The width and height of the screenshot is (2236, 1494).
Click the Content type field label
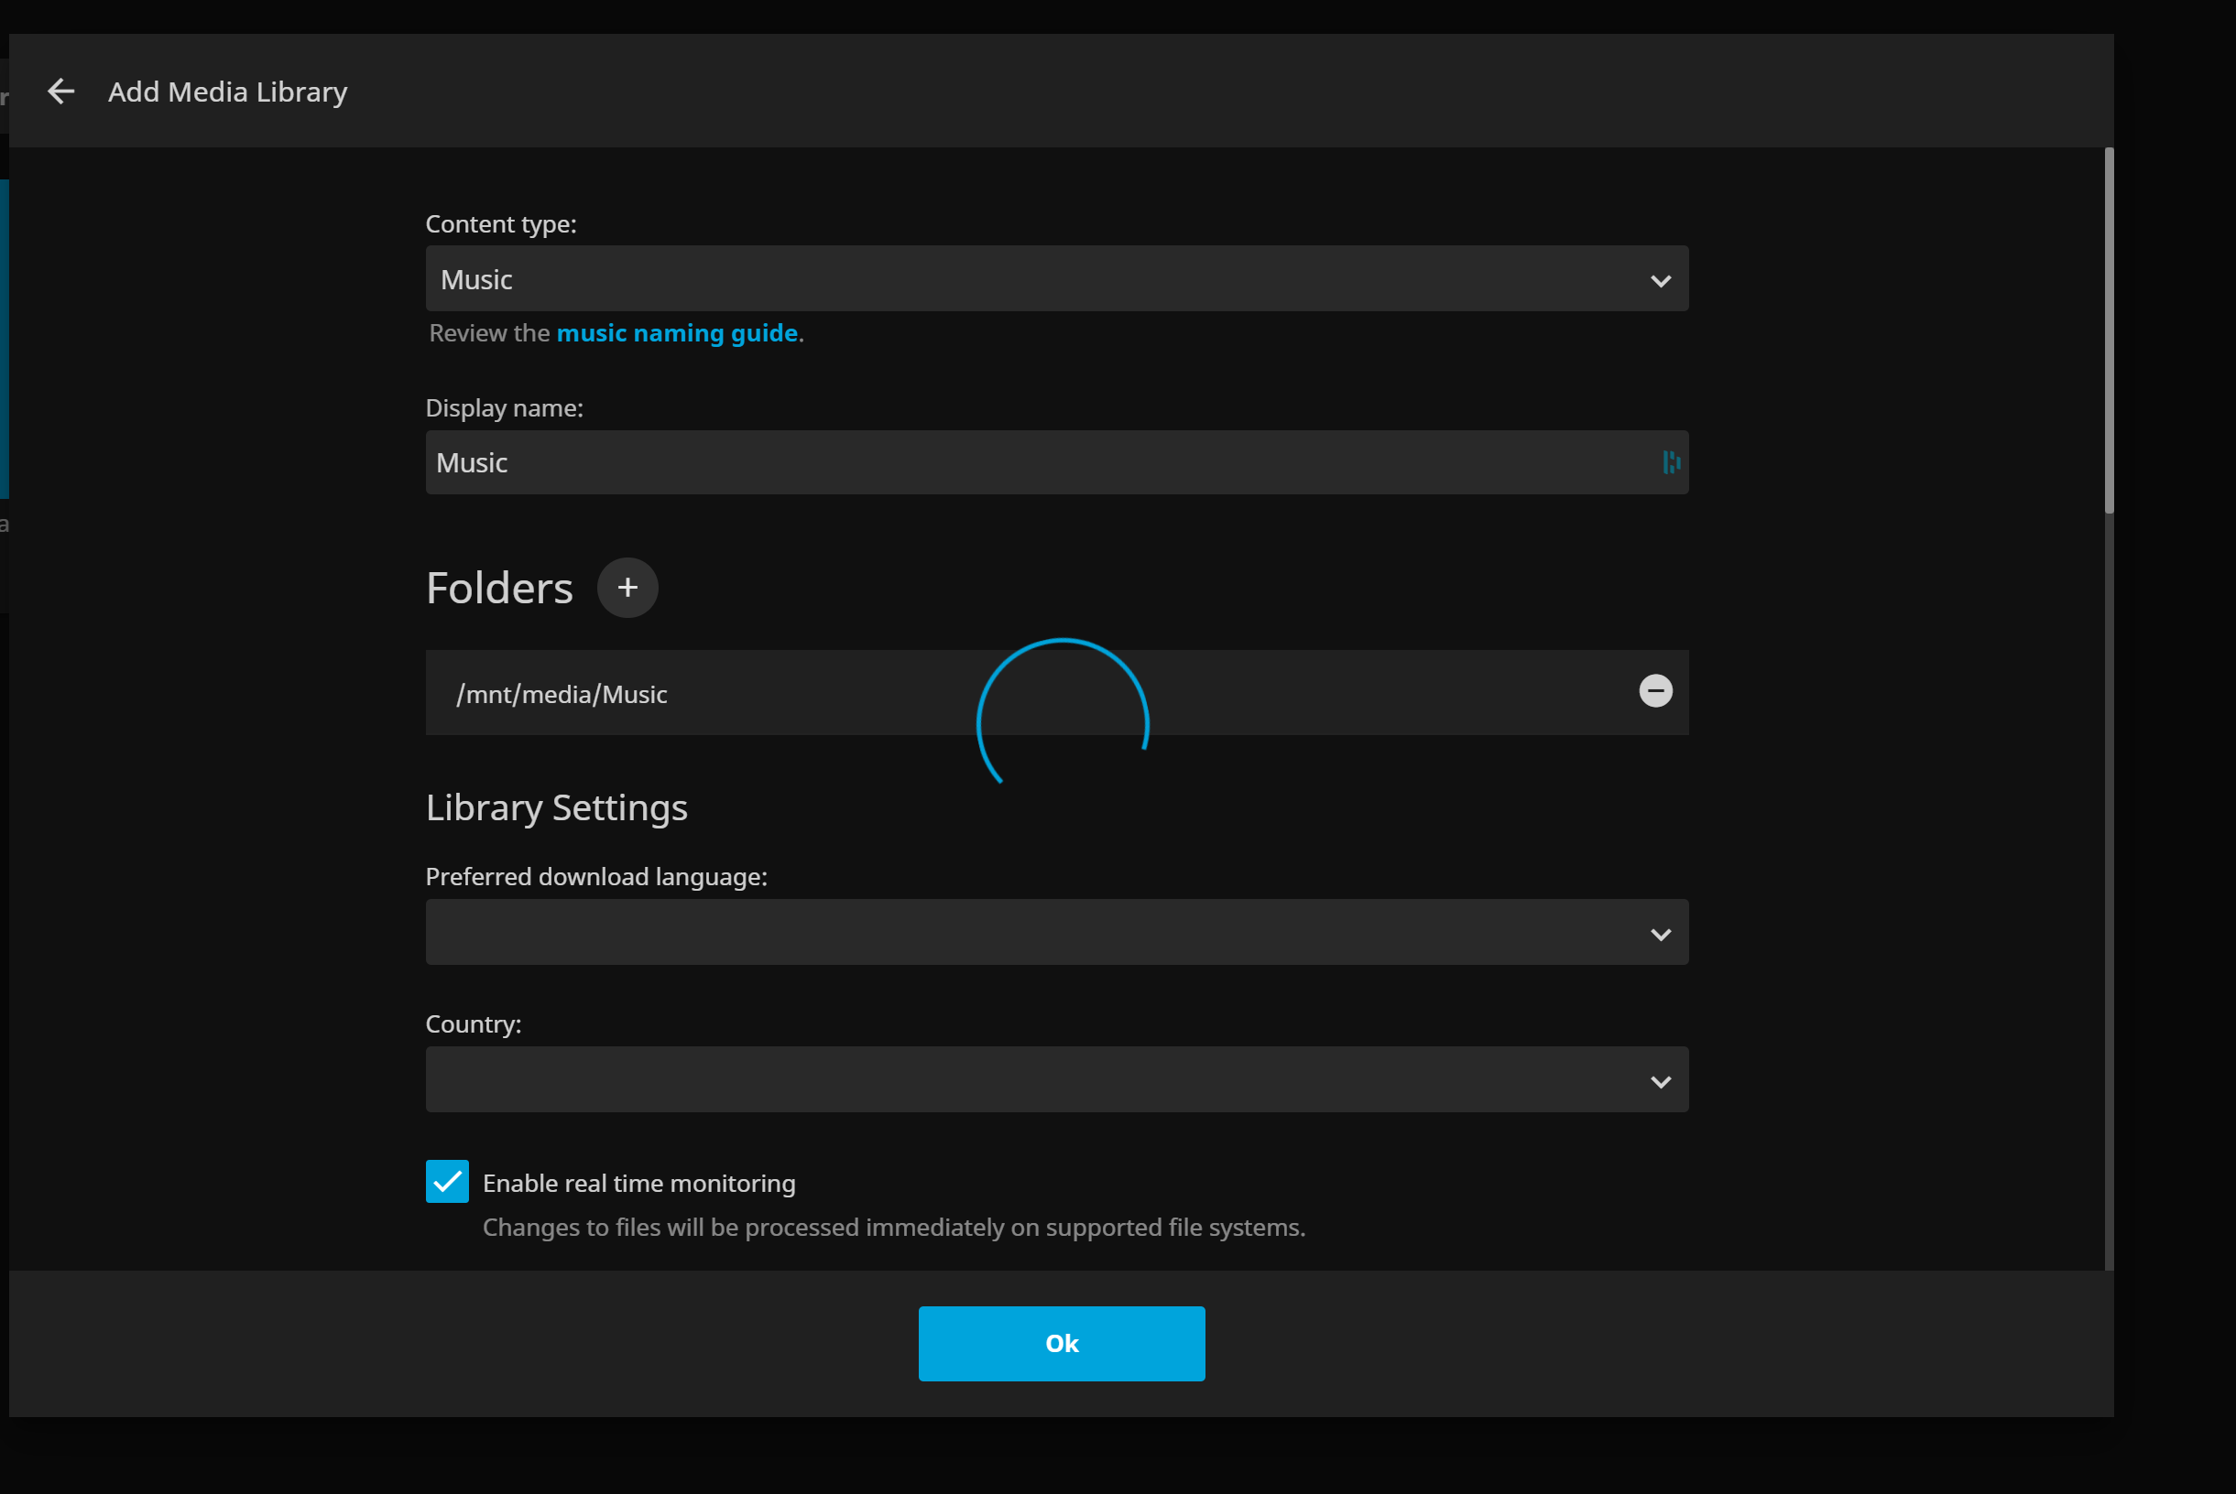[x=500, y=225]
